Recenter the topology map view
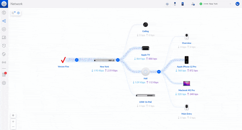242x130 pixels. click(13, 115)
